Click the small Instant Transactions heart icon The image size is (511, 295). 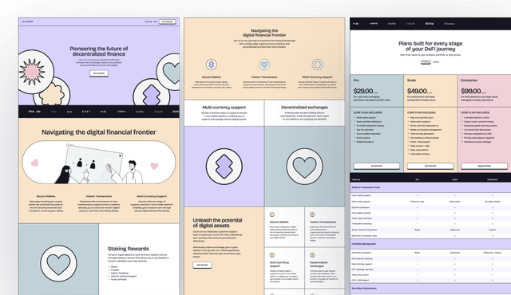[264, 65]
